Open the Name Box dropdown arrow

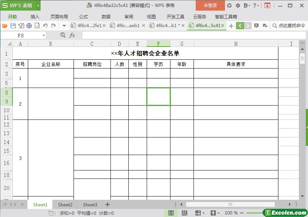(44, 36)
